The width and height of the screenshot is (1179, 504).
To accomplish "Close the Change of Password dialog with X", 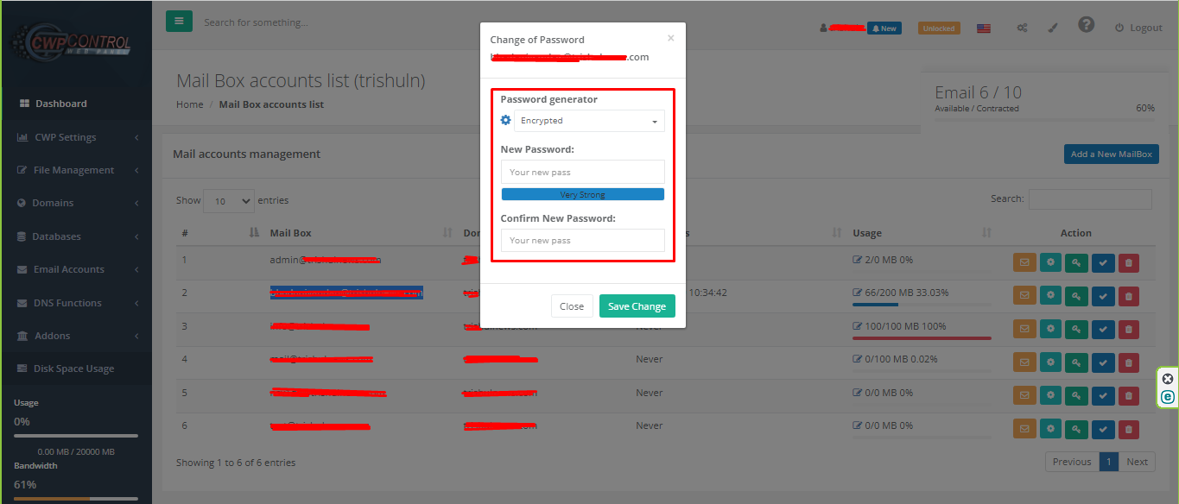I will (x=671, y=38).
